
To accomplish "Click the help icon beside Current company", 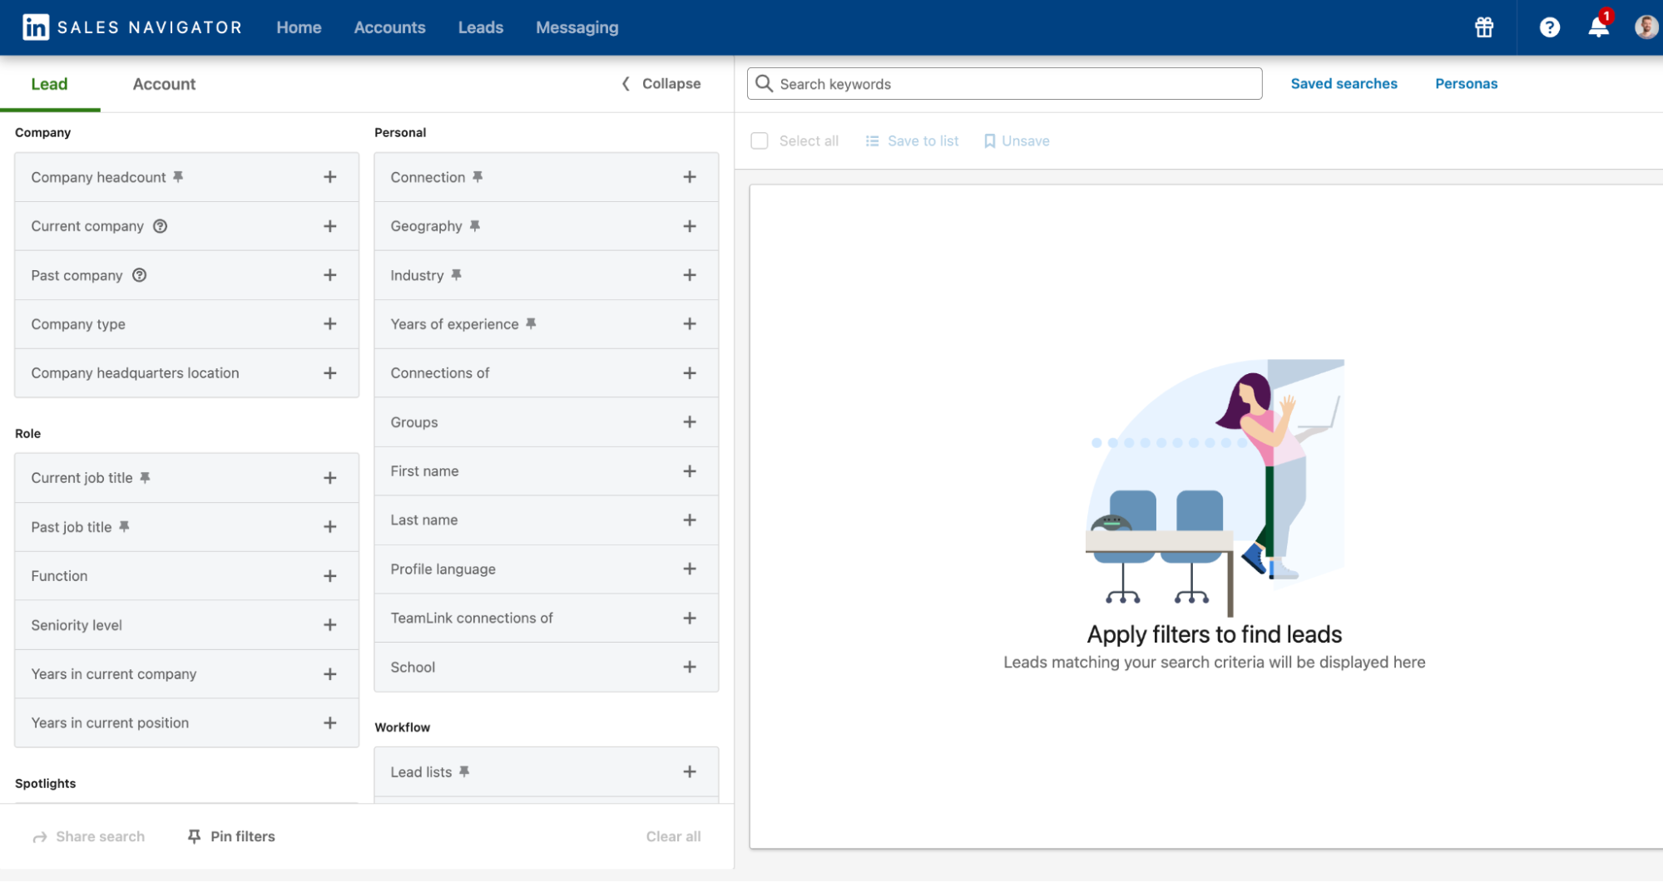I will 160,226.
